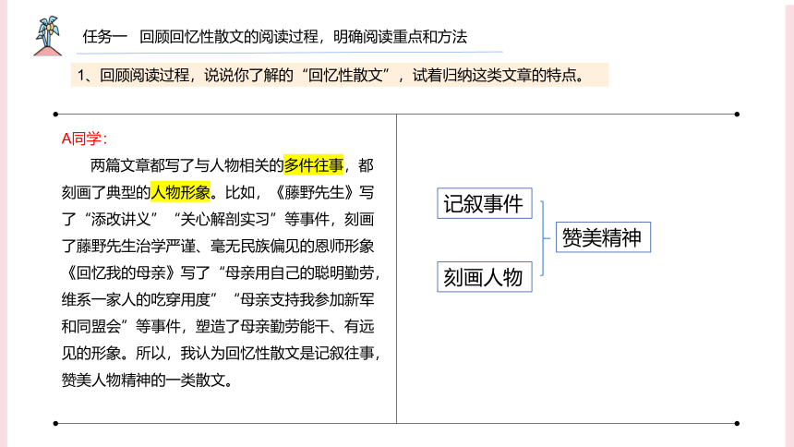Viewport: 794px width, 447px height.
Task: Select the diagram box "刻画人物"
Action: 485,277
